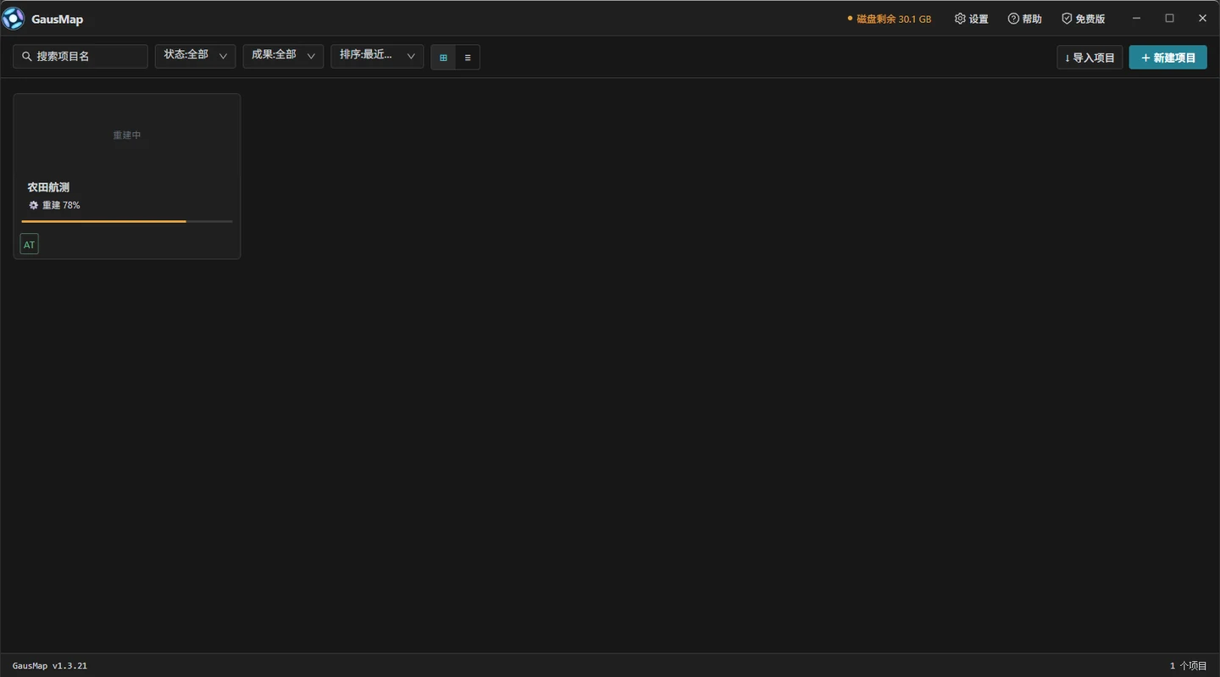Click the 导入项目 button
The height and width of the screenshot is (677, 1220).
pos(1090,58)
